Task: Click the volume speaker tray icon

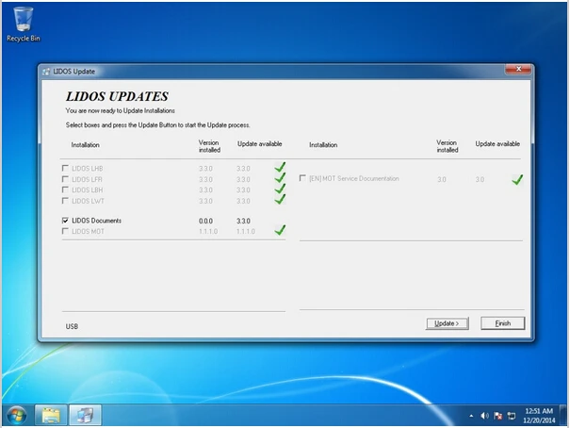Action: 484,416
